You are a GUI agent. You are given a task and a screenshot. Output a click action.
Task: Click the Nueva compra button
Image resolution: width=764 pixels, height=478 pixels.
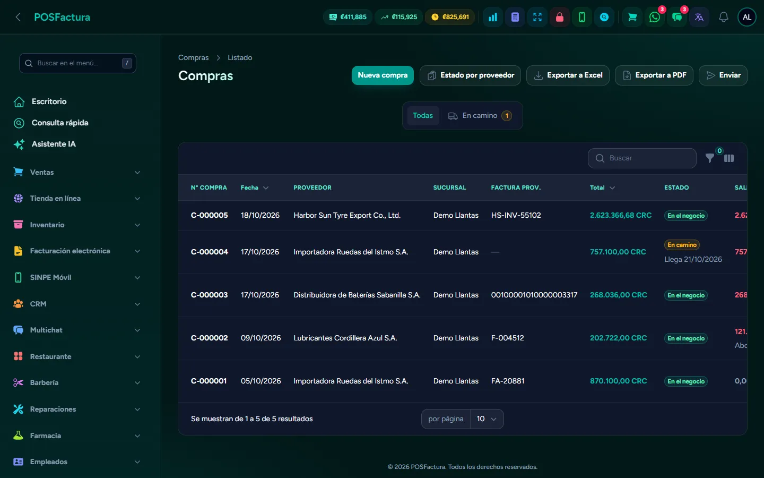(383, 75)
